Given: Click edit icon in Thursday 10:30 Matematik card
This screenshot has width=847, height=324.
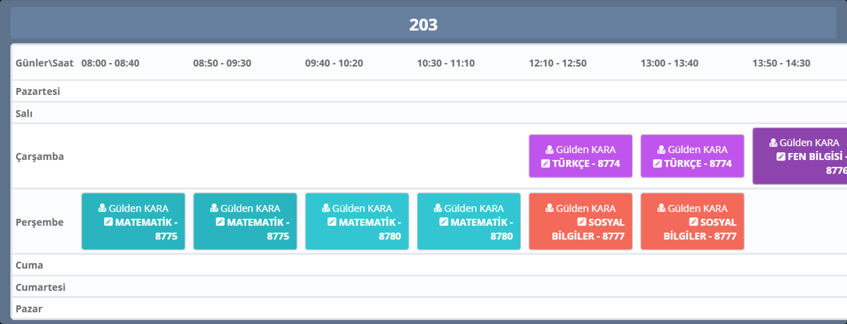Looking at the screenshot, I should 444,222.
